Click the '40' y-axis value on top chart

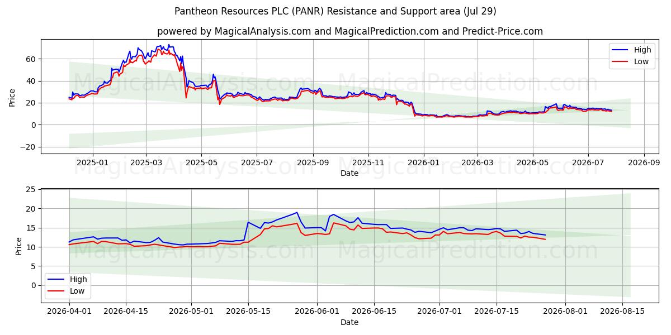(32, 81)
